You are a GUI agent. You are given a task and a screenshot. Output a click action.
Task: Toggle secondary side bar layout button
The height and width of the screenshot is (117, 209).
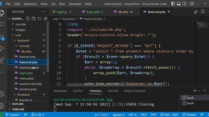coord(184,4)
